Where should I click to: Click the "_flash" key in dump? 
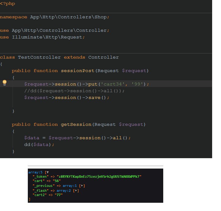[x=41, y=191]
